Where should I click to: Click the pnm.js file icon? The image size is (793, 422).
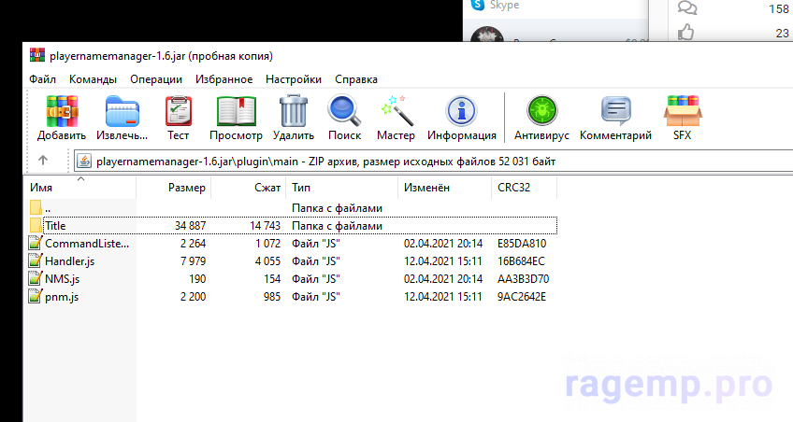[x=36, y=296]
